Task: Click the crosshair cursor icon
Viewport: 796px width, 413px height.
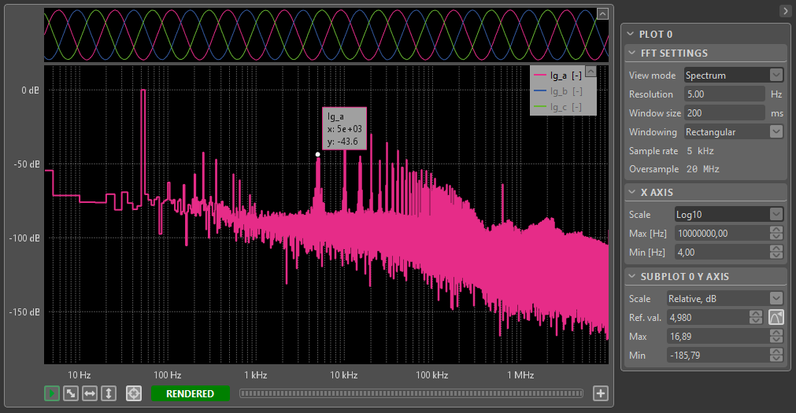Action: (134, 393)
